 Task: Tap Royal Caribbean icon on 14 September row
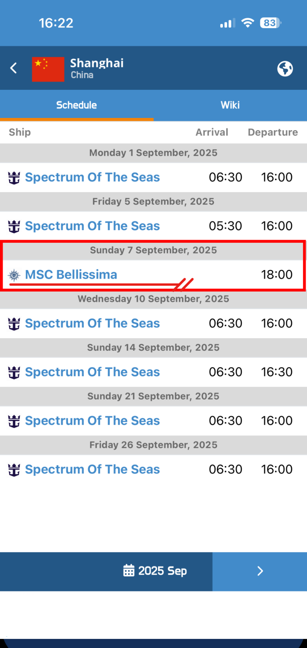coord(14,372)
